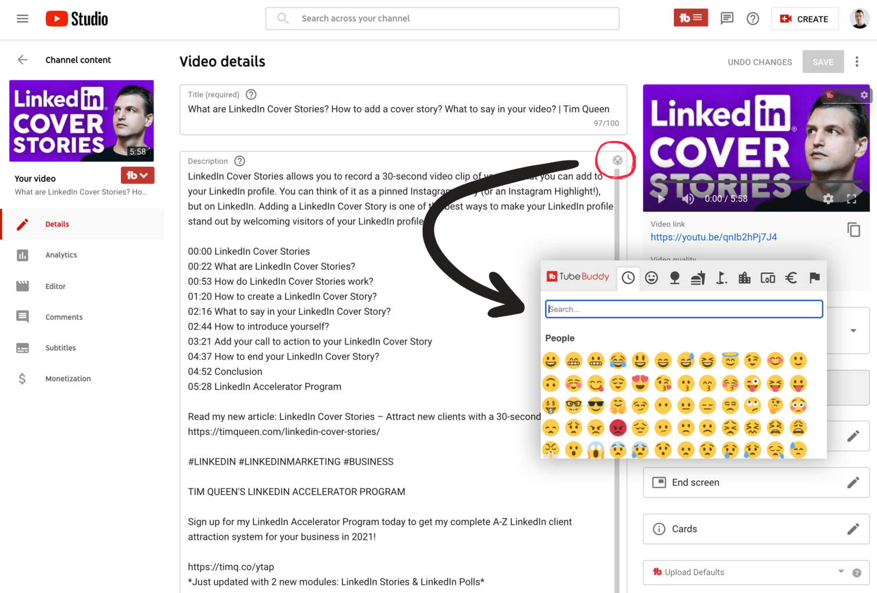Open the Cards row
877x593 pixels.
(756, 529)
